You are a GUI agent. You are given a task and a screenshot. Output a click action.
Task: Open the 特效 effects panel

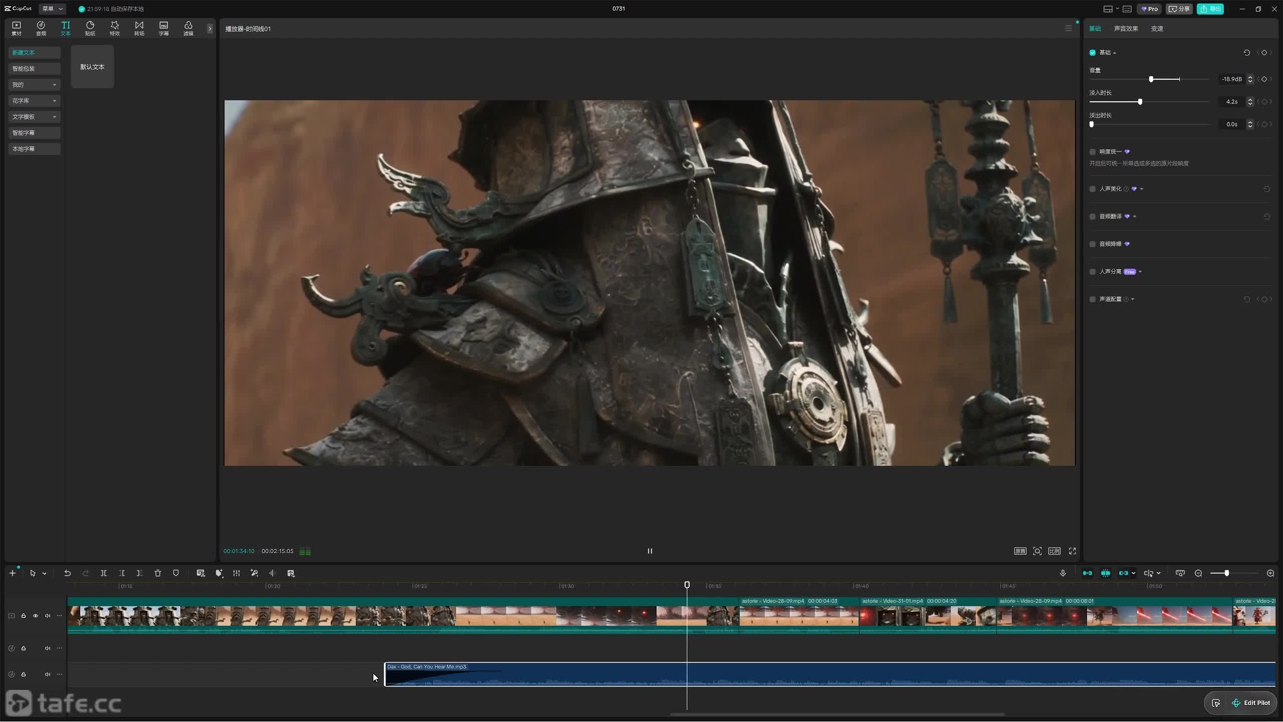pos(115,28)
